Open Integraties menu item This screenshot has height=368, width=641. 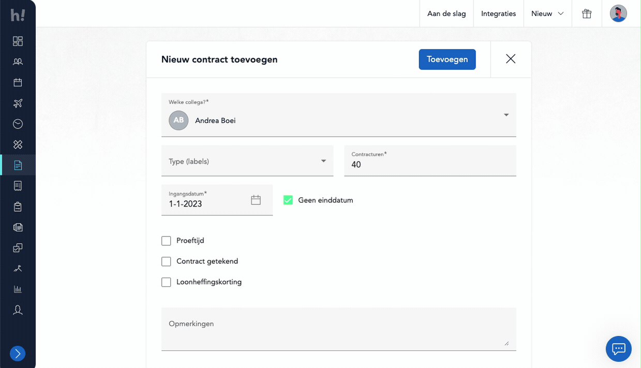click(499, 13)
